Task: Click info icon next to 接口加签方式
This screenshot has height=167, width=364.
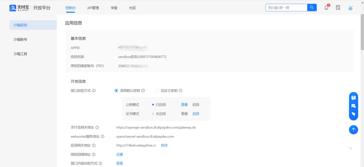Action: point(94,91)
